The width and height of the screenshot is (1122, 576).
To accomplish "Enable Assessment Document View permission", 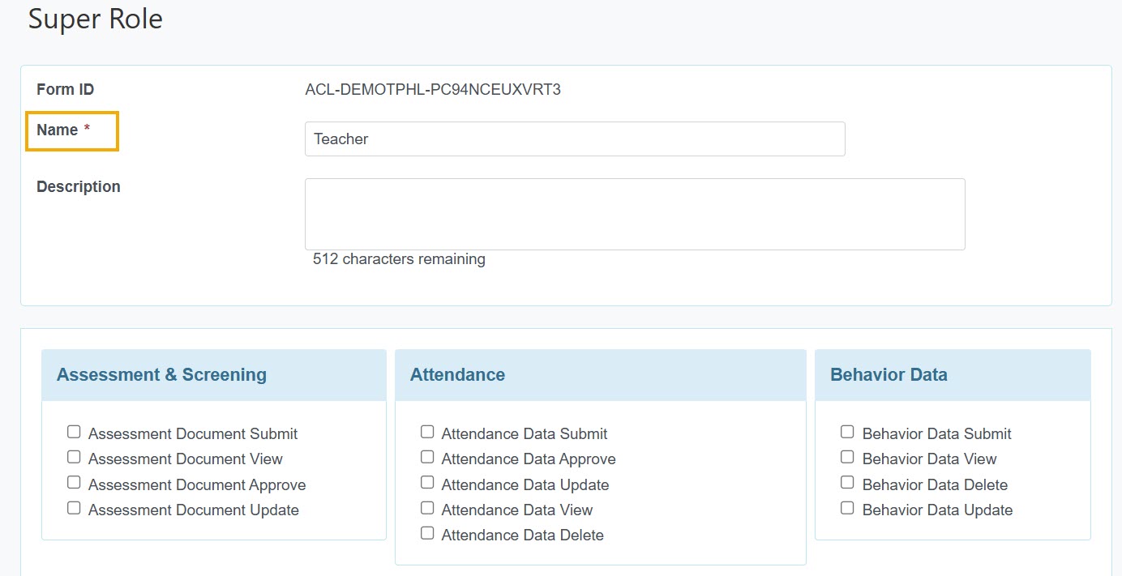I will click(x=74, y=458).
